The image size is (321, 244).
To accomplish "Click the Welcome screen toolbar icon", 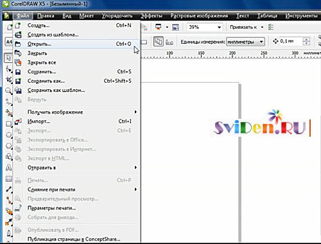I will tap(175, 28).
